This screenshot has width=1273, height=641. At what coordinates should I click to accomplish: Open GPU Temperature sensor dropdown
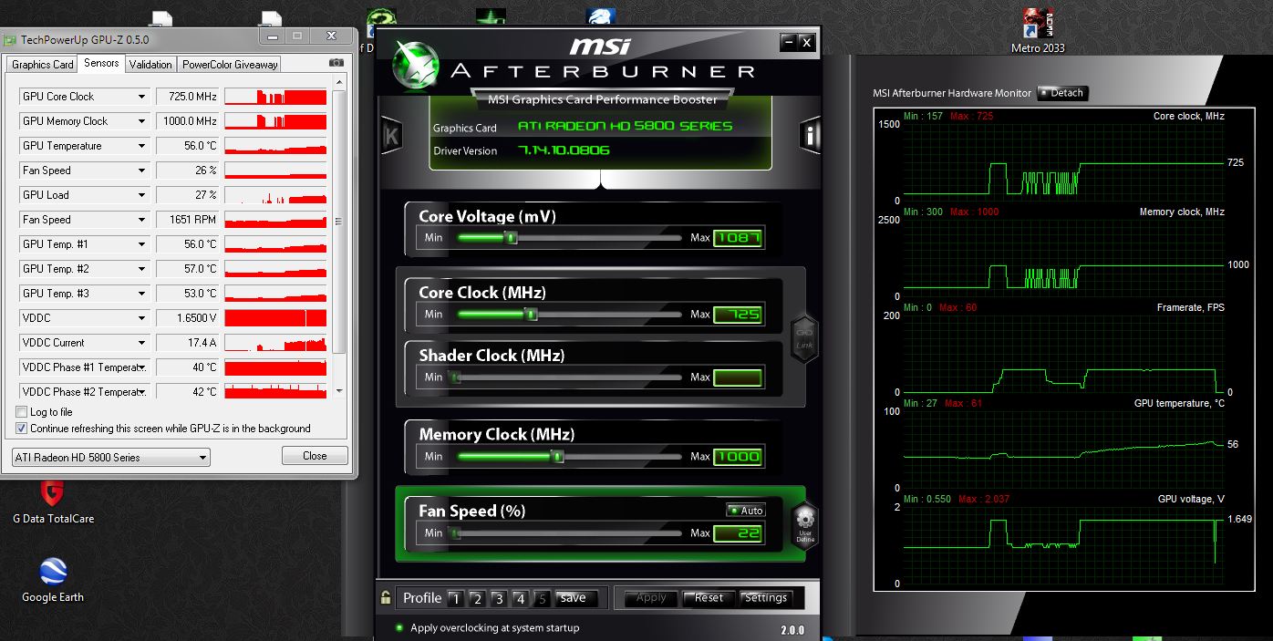(x=142, y=146)
